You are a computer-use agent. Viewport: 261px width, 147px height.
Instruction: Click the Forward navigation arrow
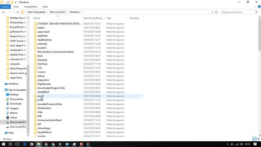tap(9, 12)
